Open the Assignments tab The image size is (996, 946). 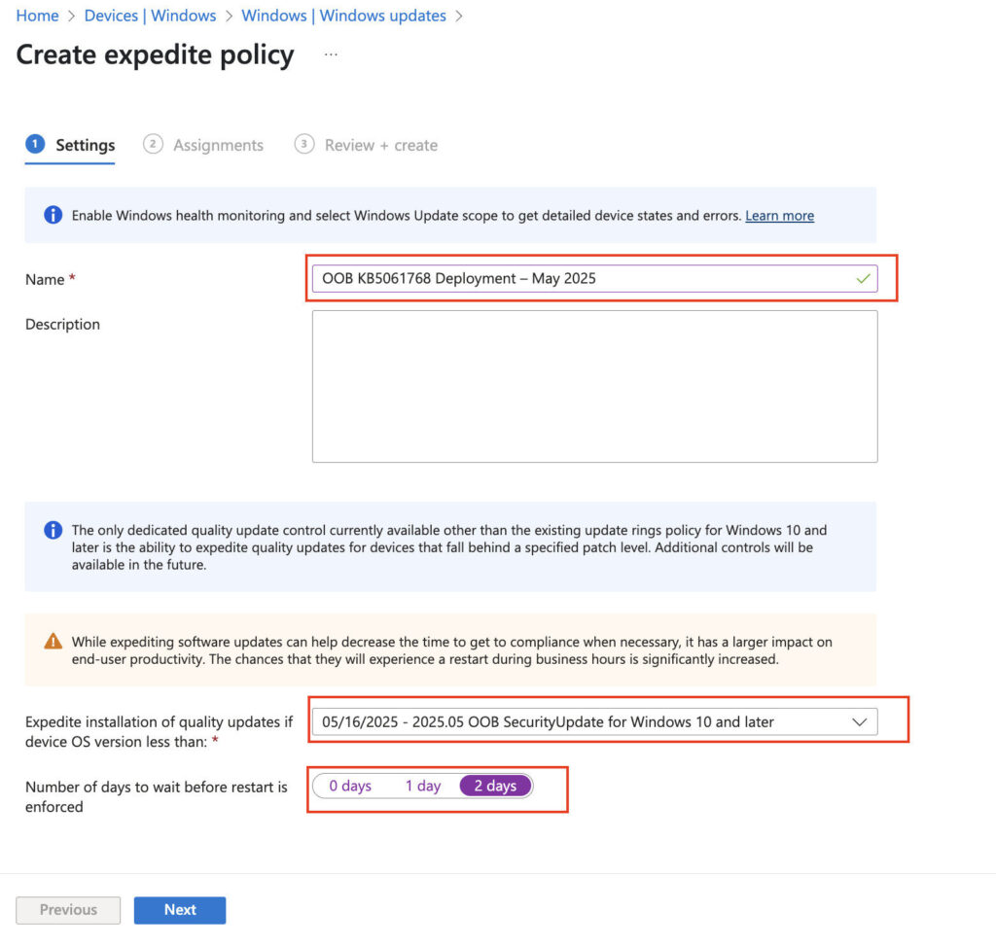click(x=218, y=145)
